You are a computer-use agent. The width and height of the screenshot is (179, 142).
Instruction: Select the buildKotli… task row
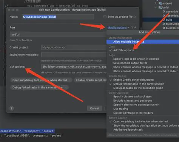(x=171, y=28)
